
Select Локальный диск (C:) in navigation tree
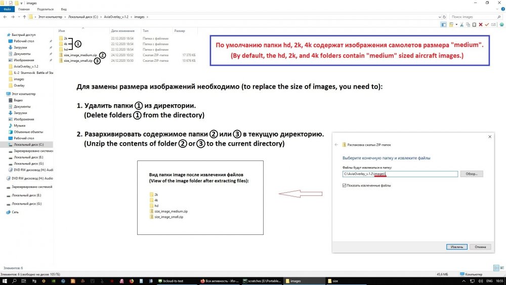tap(28, 145)
